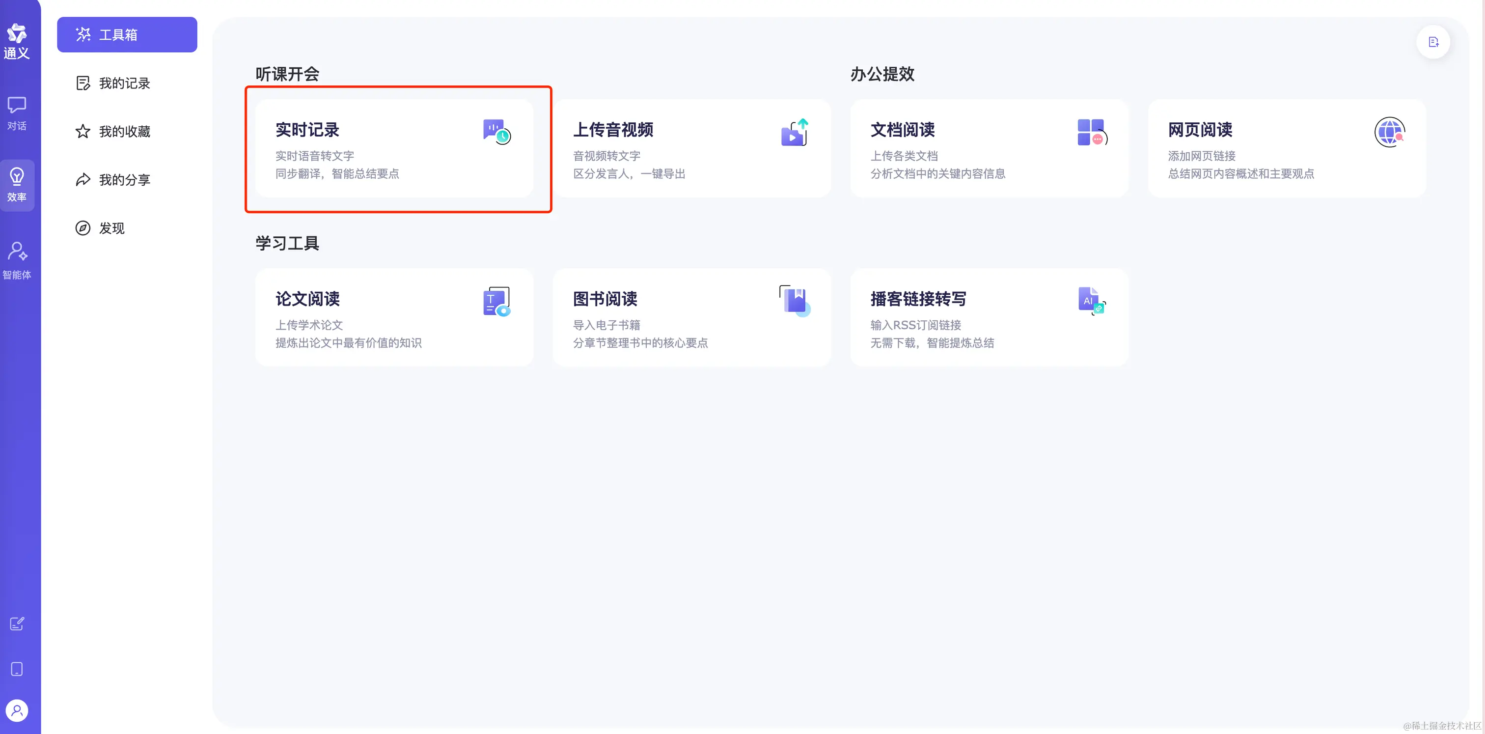
Task: Open the user avatar profile icon
Action: (x=17, y=710)
